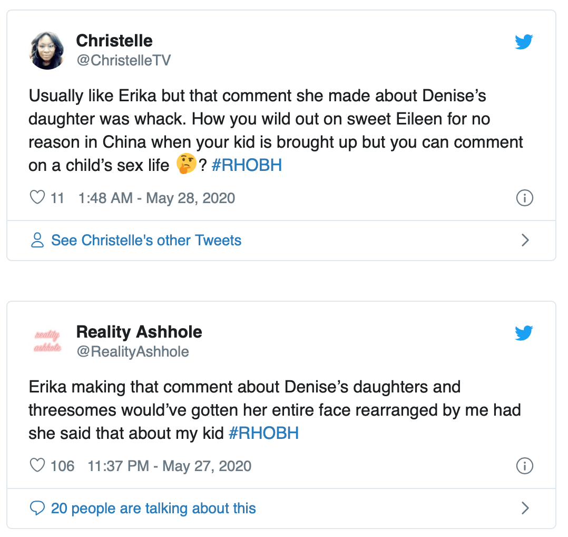Open Christelle's profile avatar

pos(48,50)
